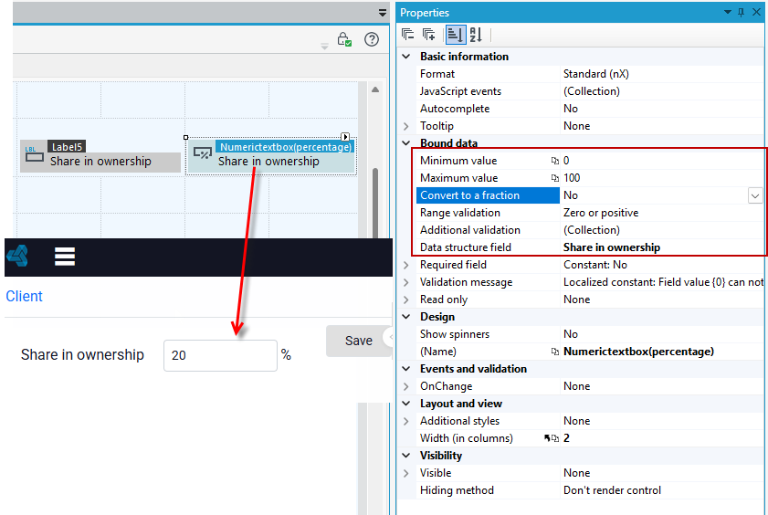The image size is (768, 515).
Task: Select the Autocomplete property row
Action: [x=589, y=109]
